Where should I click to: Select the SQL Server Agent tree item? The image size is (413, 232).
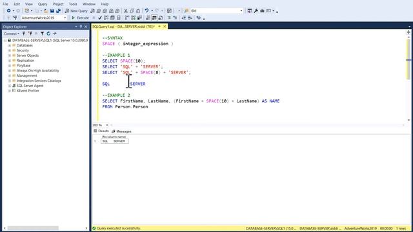pyautogui.click(x=30, y=86)
